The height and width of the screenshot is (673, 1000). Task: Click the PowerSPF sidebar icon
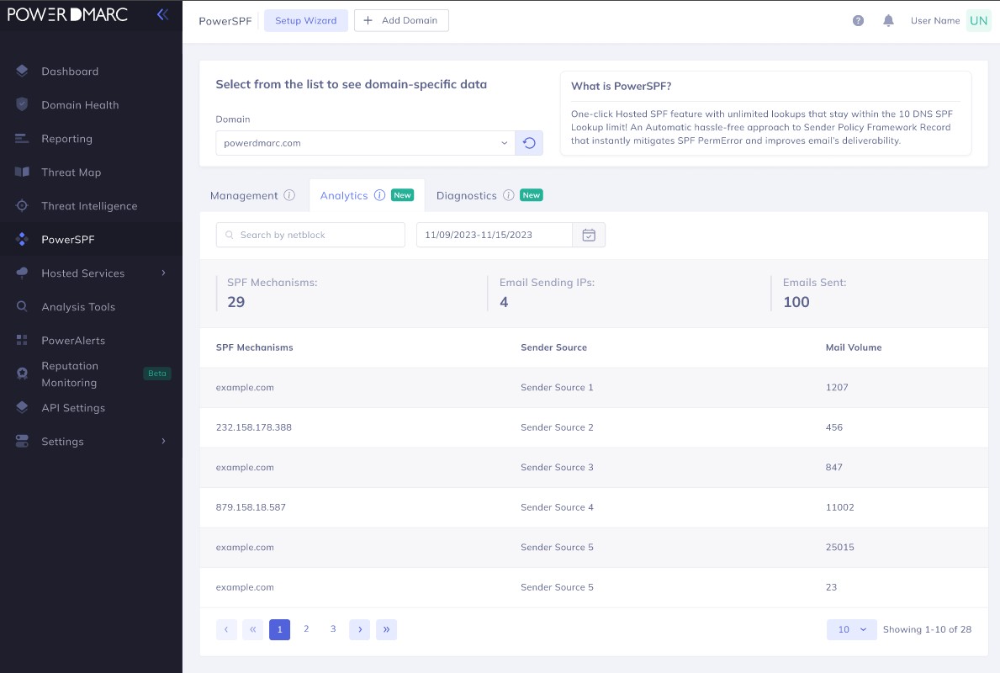coord(22,239)
